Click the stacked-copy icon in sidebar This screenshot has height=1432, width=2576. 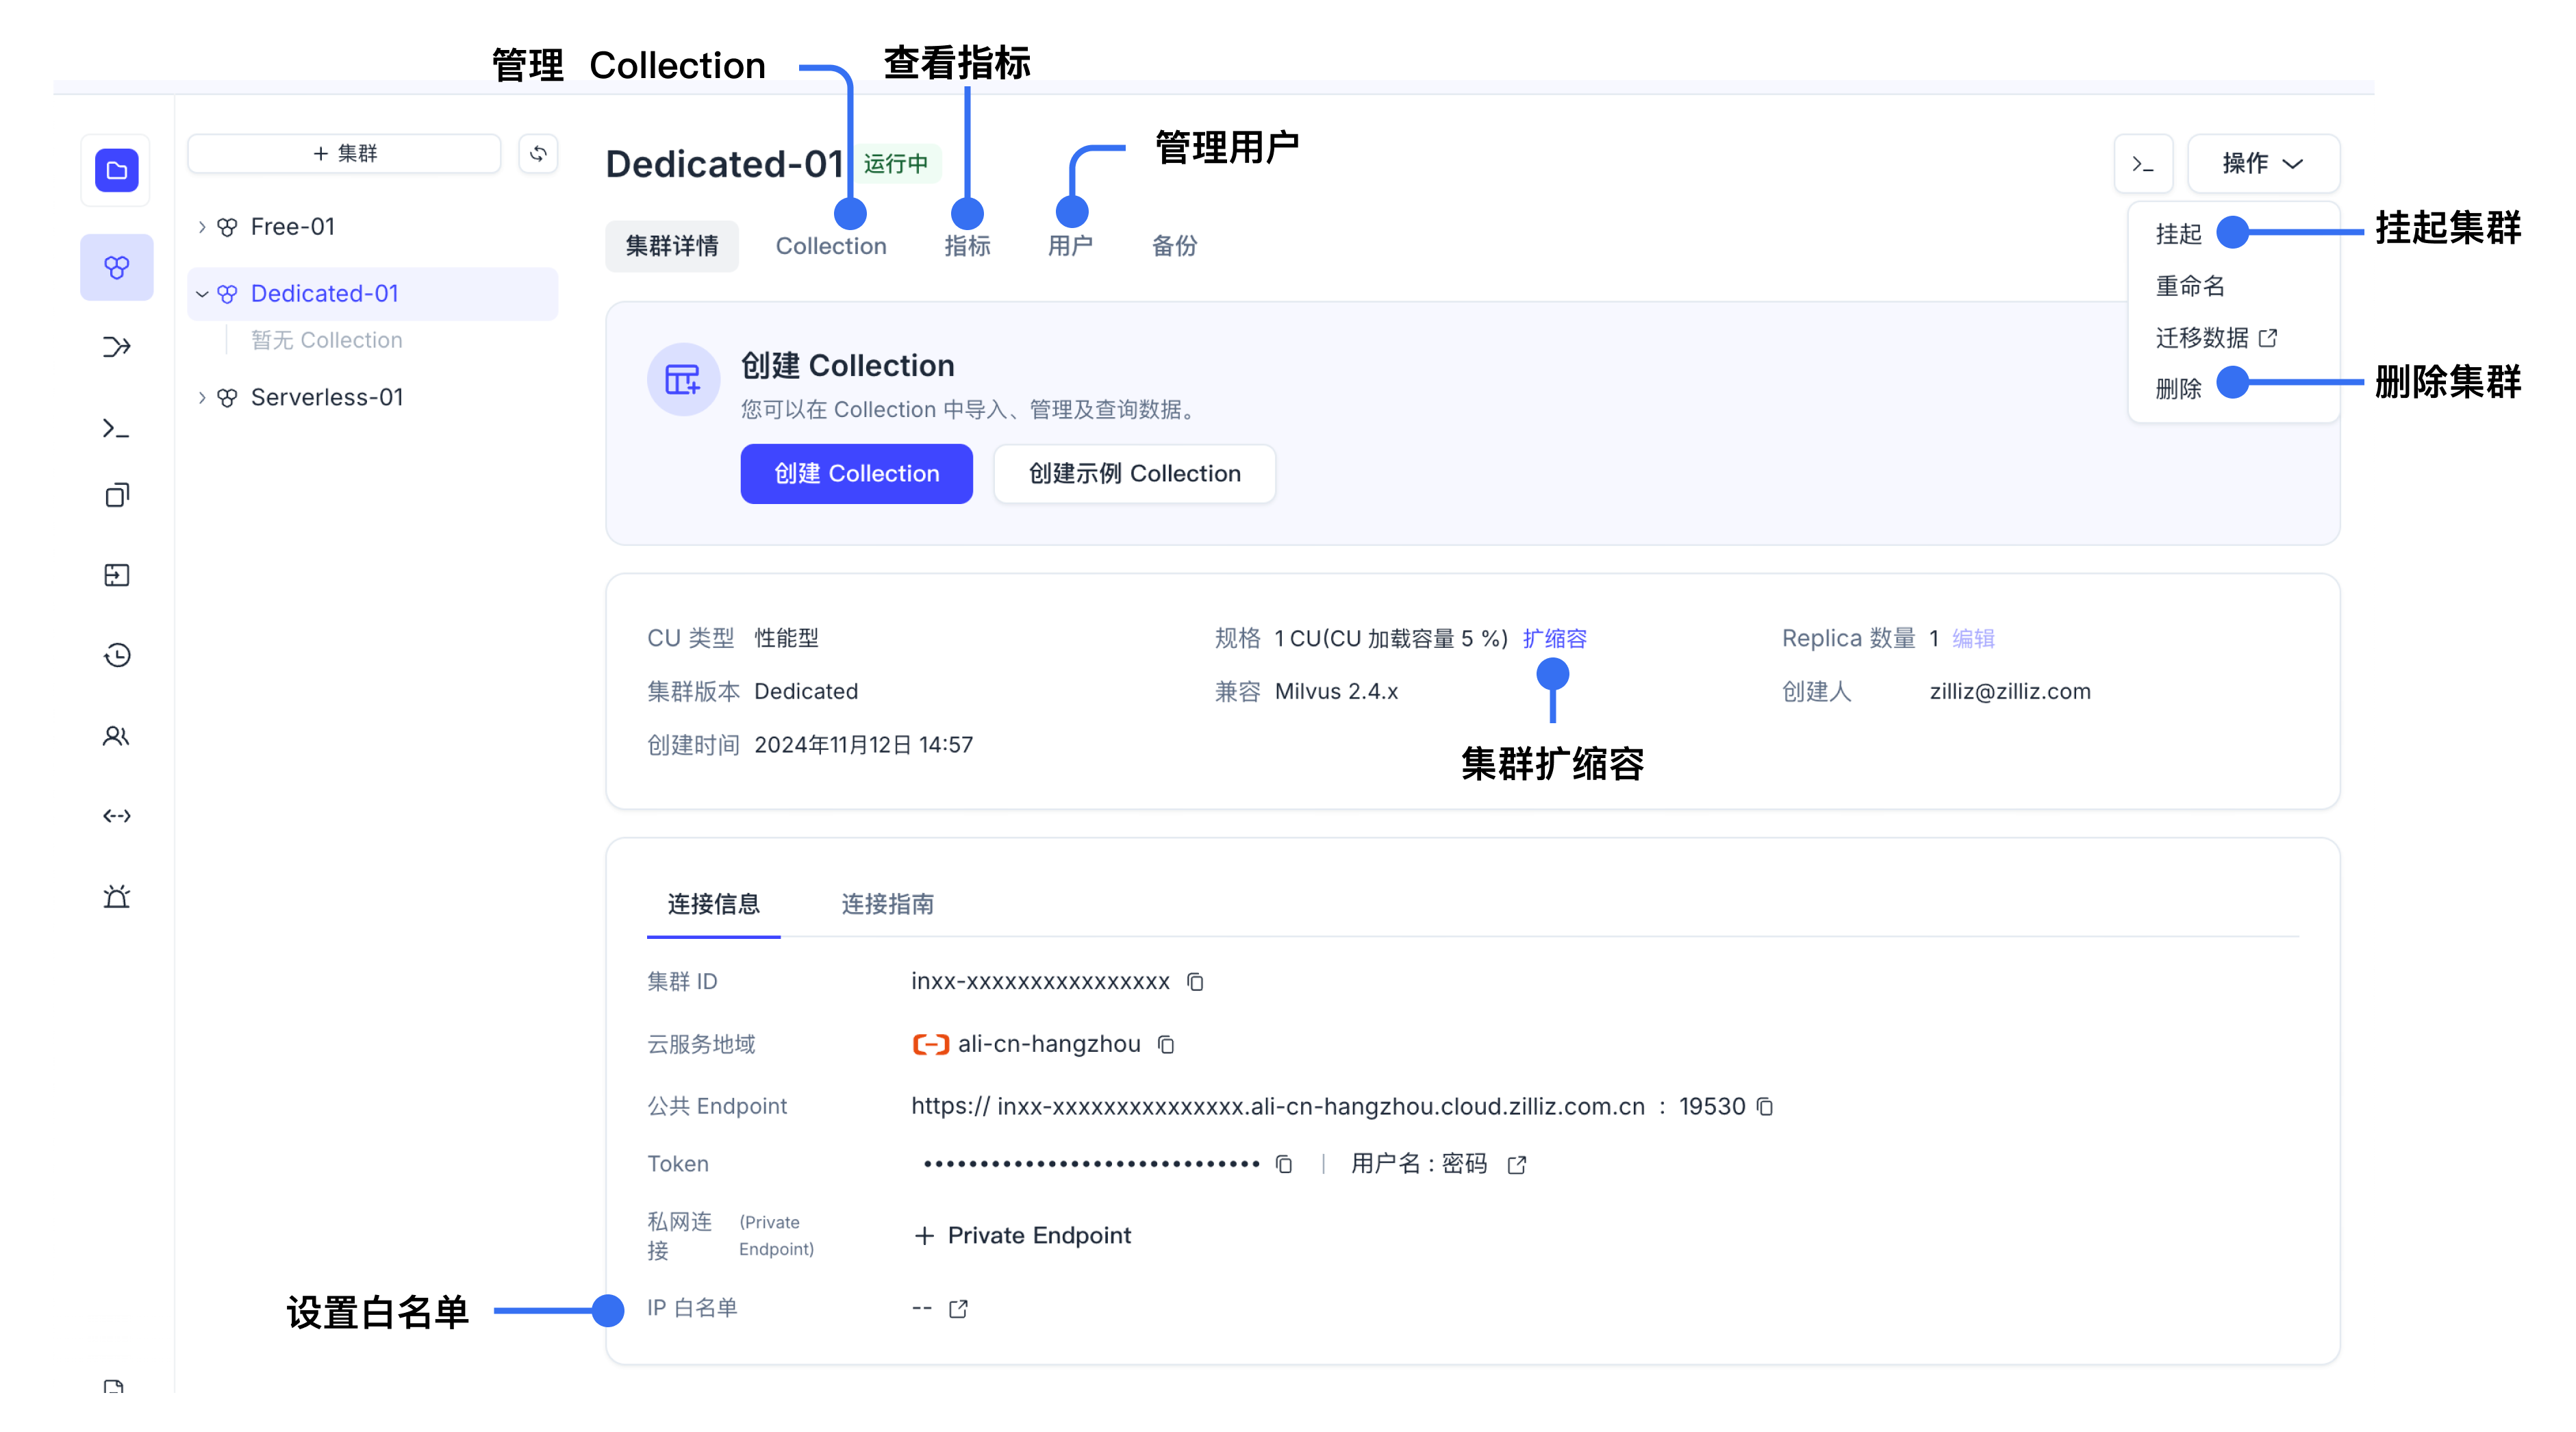[116, 495]
